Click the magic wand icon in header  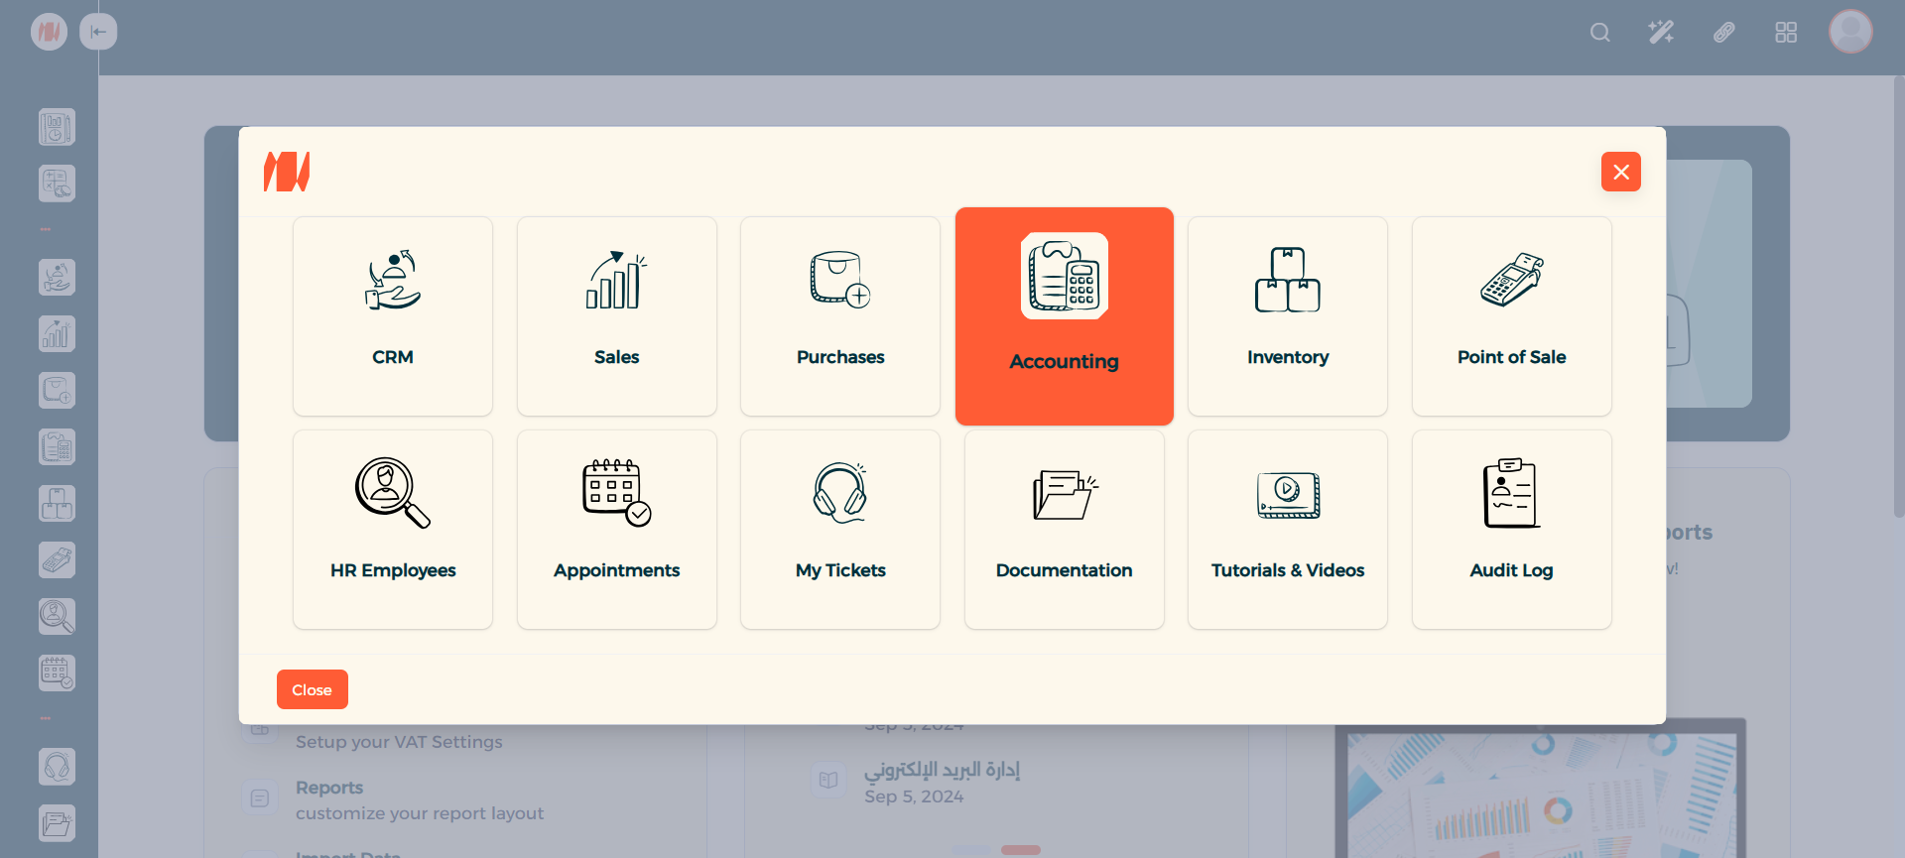pyautogui.click(x=1661, y=33)
